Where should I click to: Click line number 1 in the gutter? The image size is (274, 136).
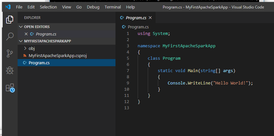pos(128,34)
